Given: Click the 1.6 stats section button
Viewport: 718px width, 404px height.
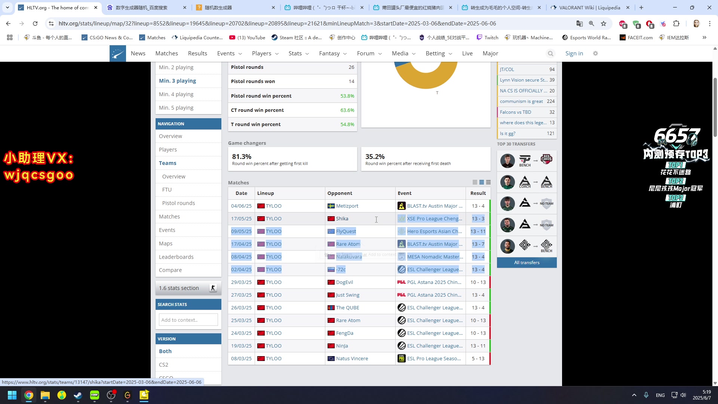Looking at the screenshot, I should (x=188, y=288).
